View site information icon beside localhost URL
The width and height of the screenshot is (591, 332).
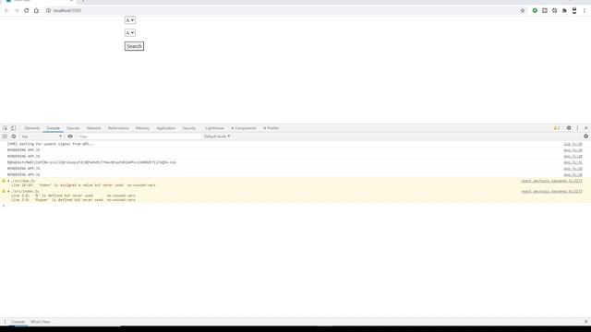tap(48, 10)
